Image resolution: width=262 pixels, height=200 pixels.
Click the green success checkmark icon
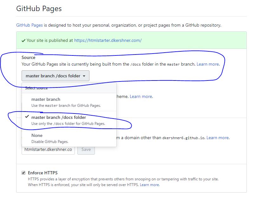click(23, 41)
